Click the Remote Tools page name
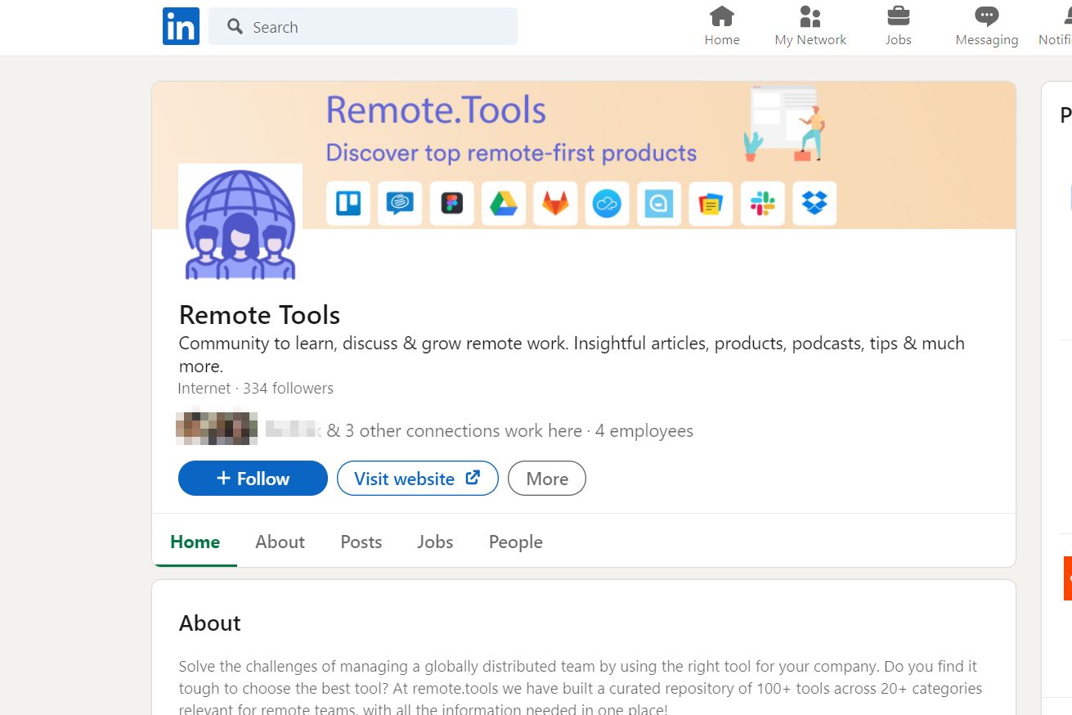 [x=259, y=315]
